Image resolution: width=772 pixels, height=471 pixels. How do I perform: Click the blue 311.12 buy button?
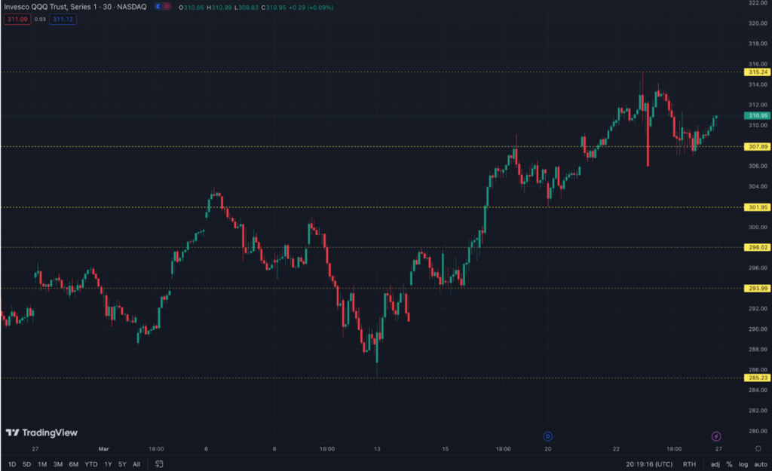pos(63,19)
